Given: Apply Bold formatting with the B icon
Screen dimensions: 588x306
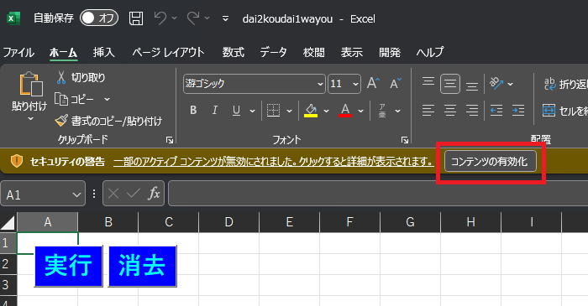Looking at the screenshot, I should (x=193, y=110).
